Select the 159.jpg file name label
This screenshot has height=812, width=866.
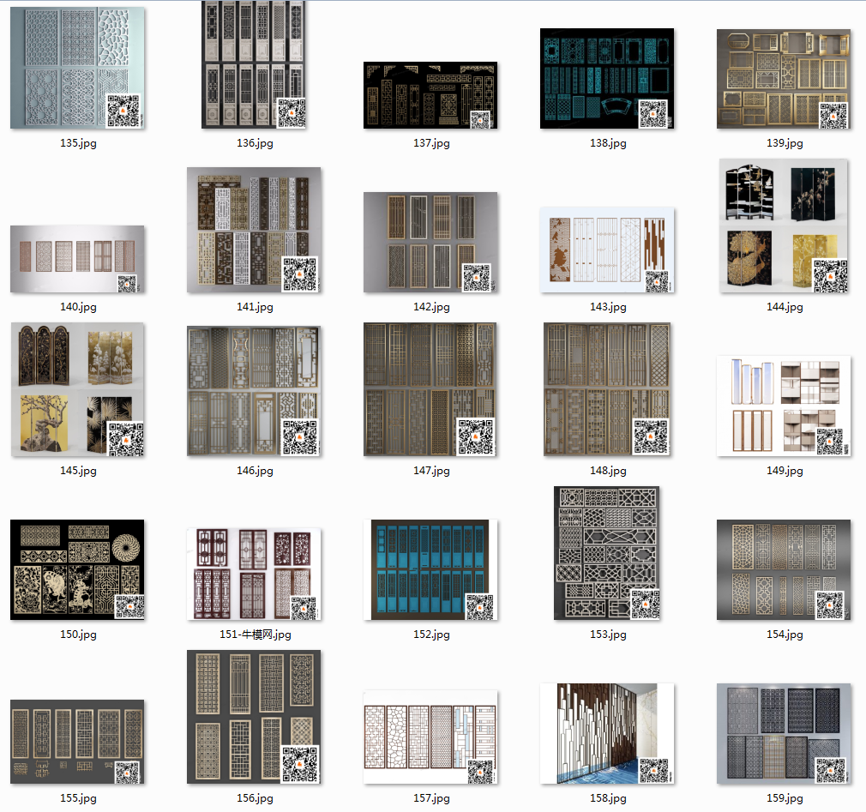click(x=785, y=798)
